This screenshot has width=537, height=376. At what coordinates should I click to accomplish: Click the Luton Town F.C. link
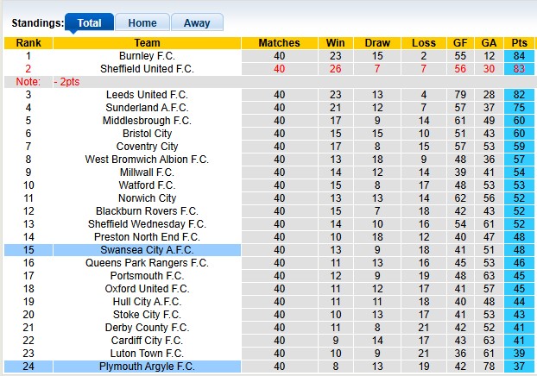[x=147, y=354]
